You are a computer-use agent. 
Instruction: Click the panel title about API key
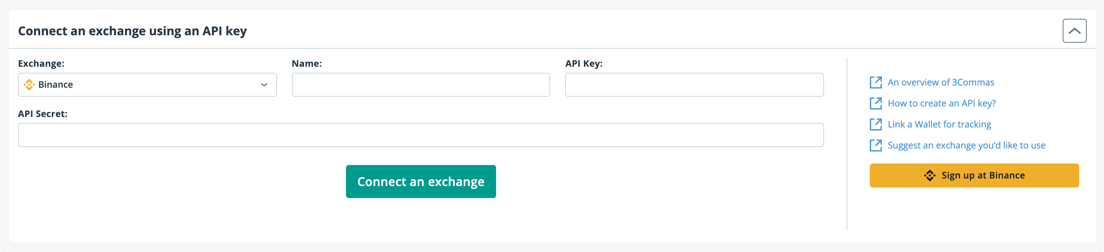132,31
